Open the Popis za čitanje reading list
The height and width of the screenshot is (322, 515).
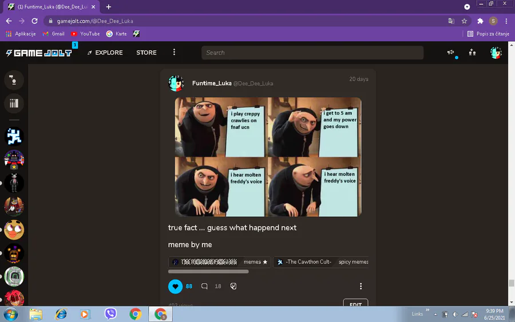(x=488, y=34)
